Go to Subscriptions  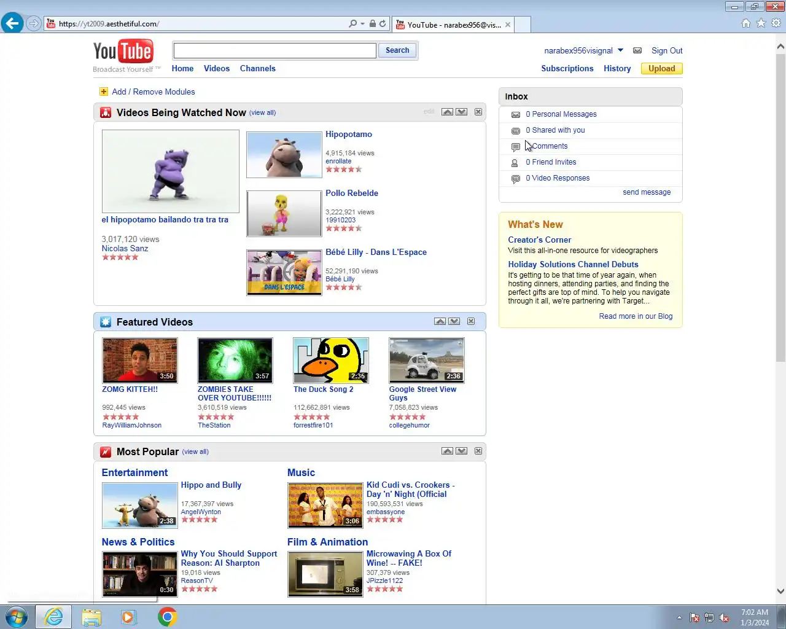pyautogui.click(x=567, y=69)
